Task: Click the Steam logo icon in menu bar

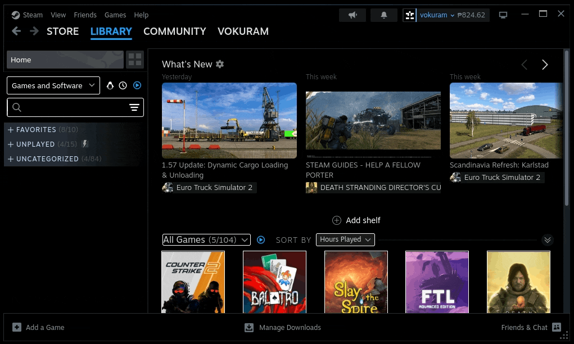Action: [15, 15]
